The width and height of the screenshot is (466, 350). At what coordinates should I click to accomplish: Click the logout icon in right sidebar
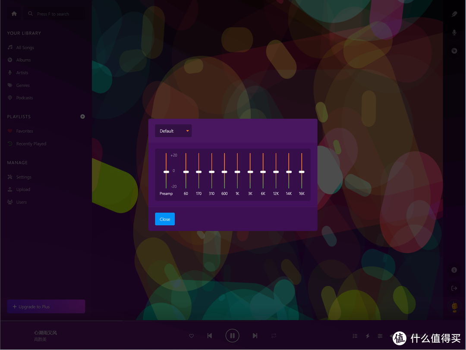pyautogui.click(x=454, y=288)
